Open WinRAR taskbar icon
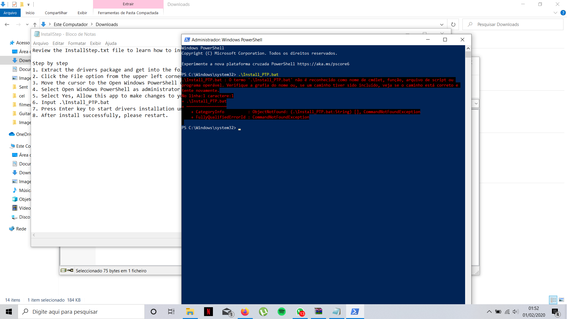The image size is (567, 319). click(318, 312)
